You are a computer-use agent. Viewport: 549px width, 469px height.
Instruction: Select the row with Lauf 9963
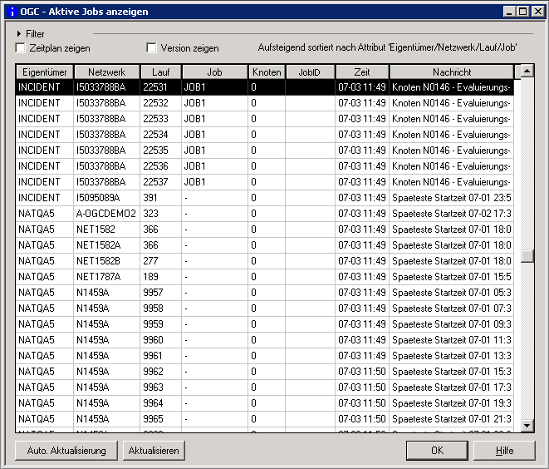pyautogui.click(x=265, y=387)
